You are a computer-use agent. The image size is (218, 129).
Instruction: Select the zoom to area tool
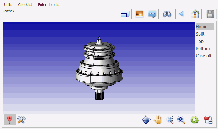tap(170, 120)
